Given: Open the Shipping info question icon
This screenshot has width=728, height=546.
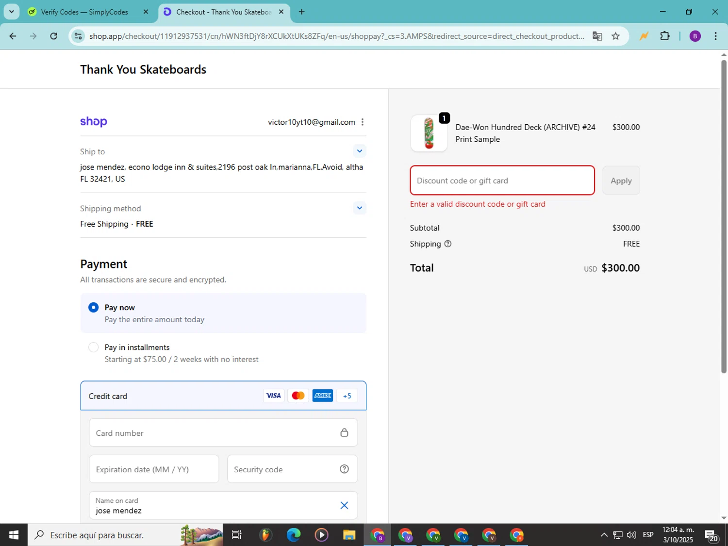Looking at the screenshot, I should point(448,244).
